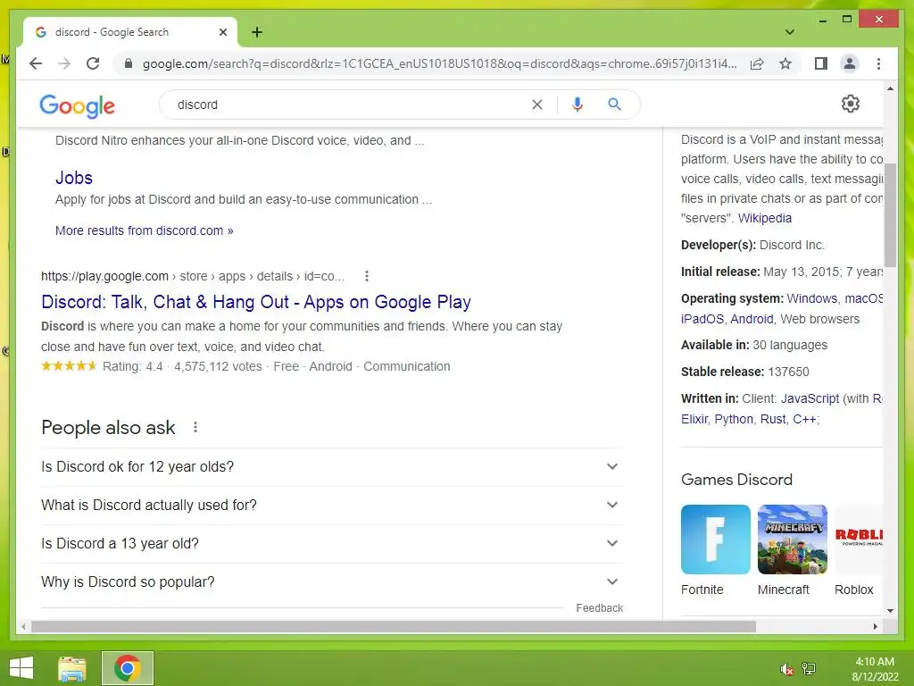Open the Jobs sitelink

pos(74,178)
